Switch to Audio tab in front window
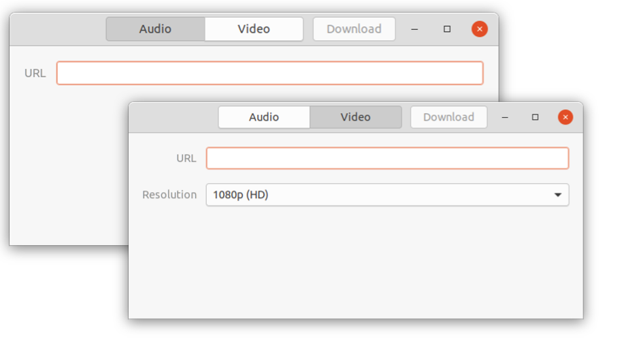624x354 pixels. pos(264,117)
